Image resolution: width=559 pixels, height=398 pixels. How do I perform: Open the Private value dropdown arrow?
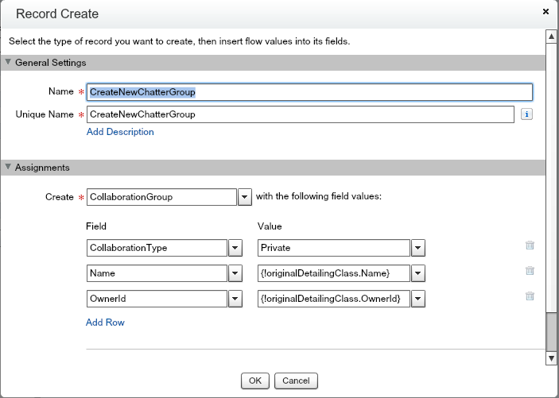click(x=419, y=248)
